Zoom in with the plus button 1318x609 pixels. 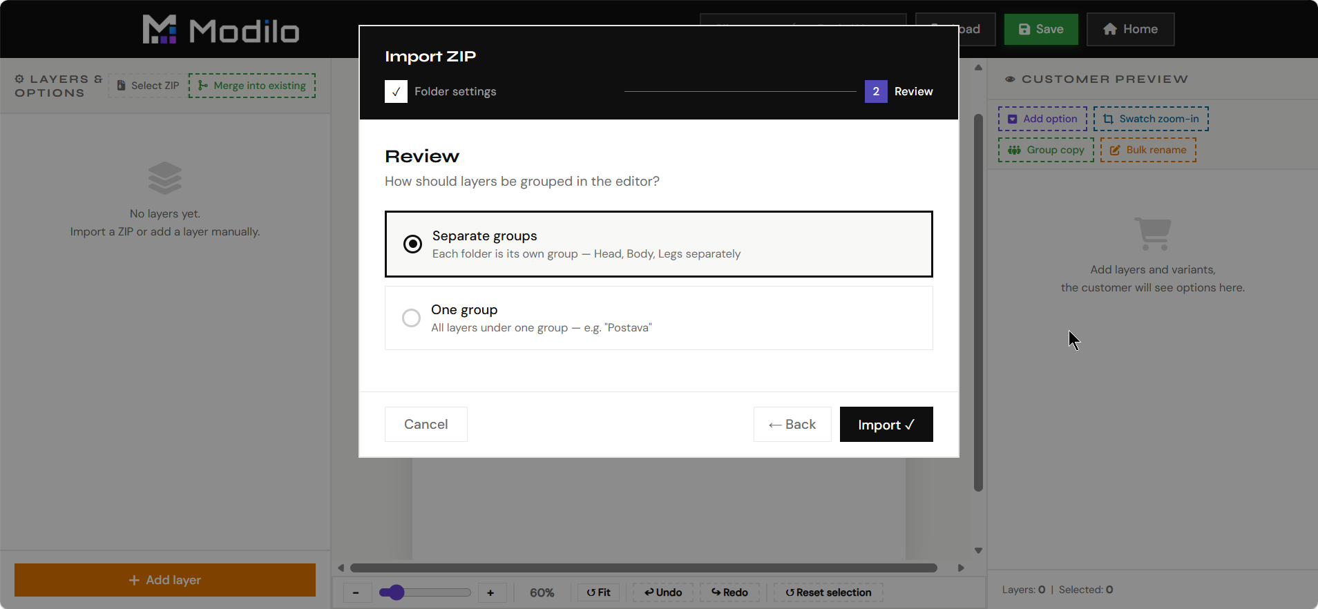(x=490, y=592)
